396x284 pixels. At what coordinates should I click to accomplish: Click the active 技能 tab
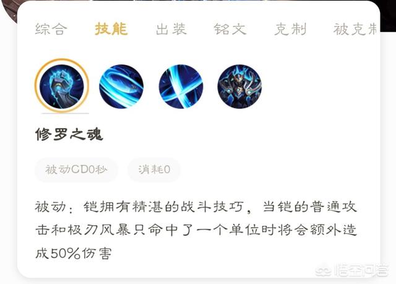point(111,28)
